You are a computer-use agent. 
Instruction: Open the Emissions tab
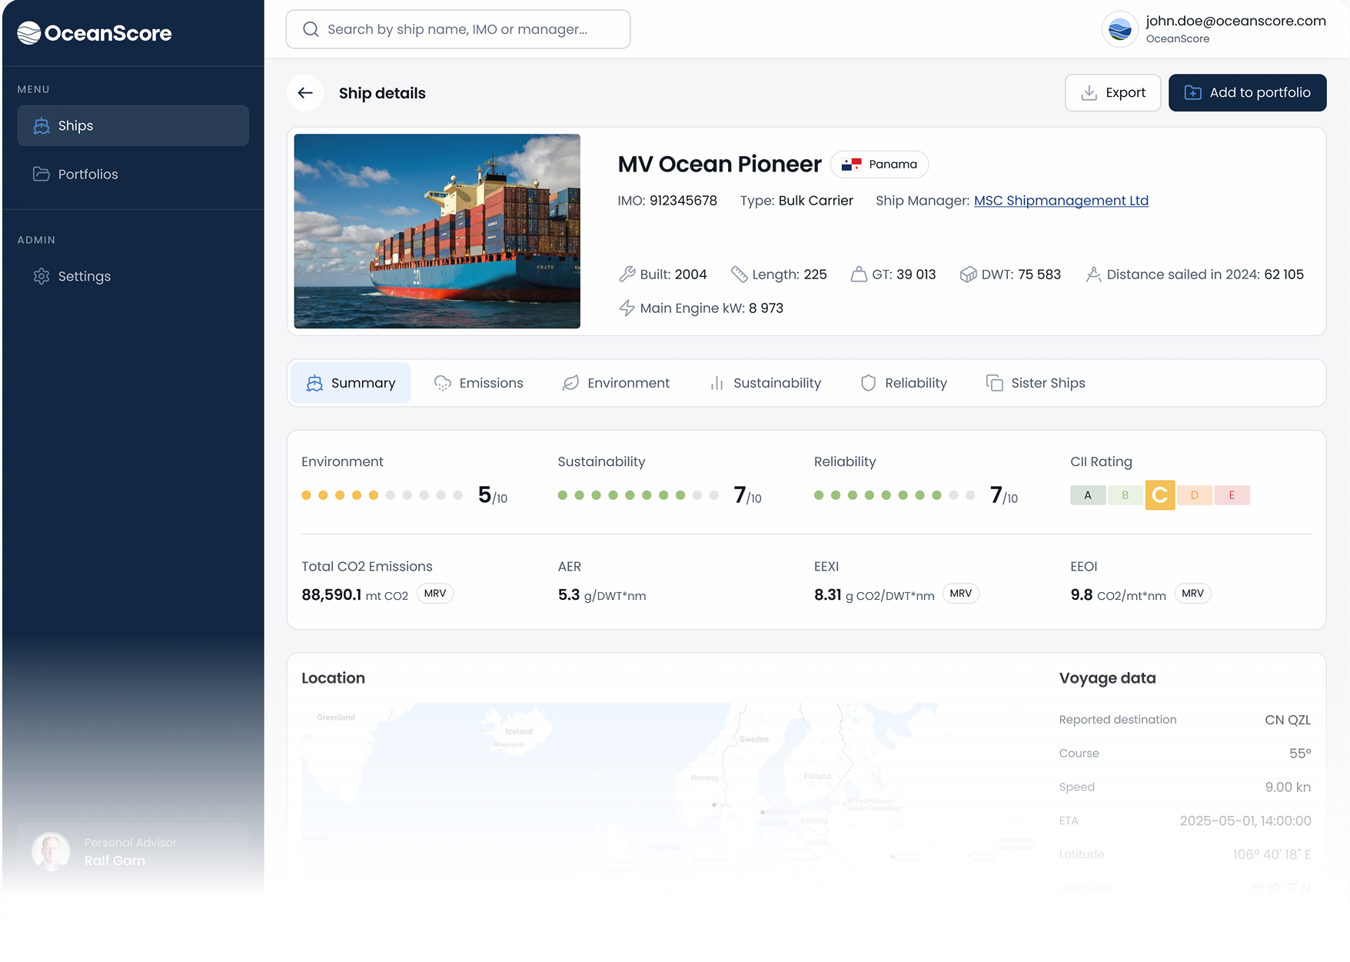(479, 383)
